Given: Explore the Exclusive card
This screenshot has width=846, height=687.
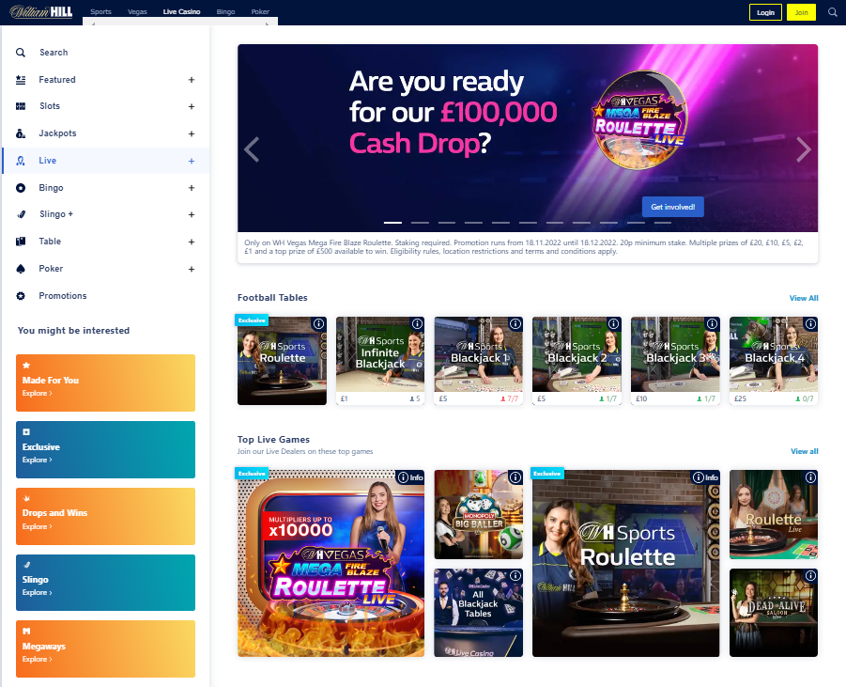Looking at the screenshot, I should pyautogui.click(x=106, y=449).
